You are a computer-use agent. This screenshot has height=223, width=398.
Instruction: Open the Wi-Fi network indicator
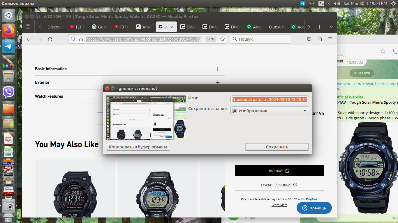pos(312,3)
